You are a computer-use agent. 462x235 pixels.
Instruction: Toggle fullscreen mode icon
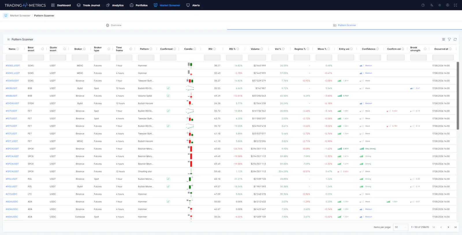(455, 5)
